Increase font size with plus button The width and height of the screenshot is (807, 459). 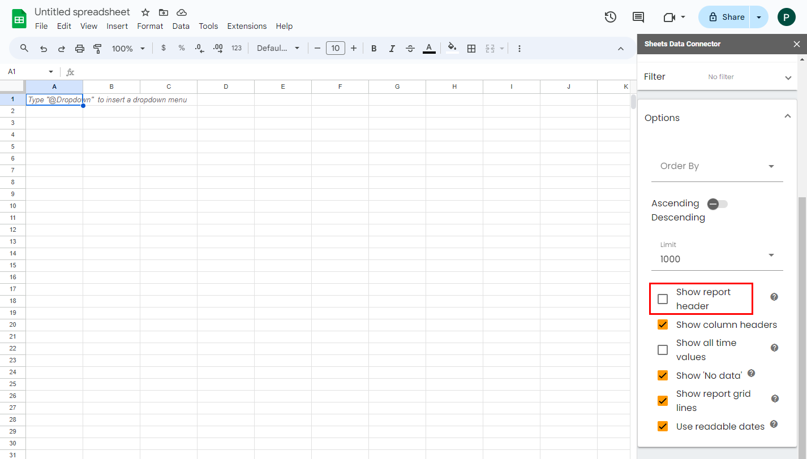pos(354,49)
